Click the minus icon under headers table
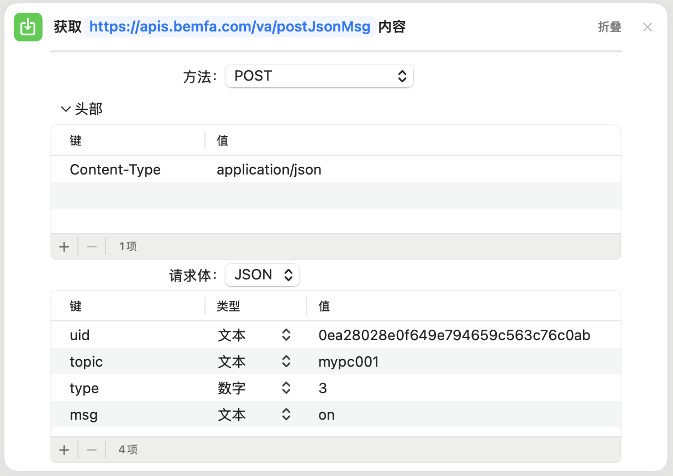The image size is (673, 476). coord(92,246)
